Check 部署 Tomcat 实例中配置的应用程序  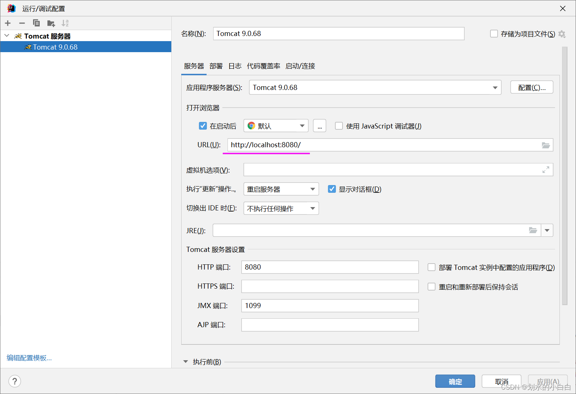(x=432, y=267)
